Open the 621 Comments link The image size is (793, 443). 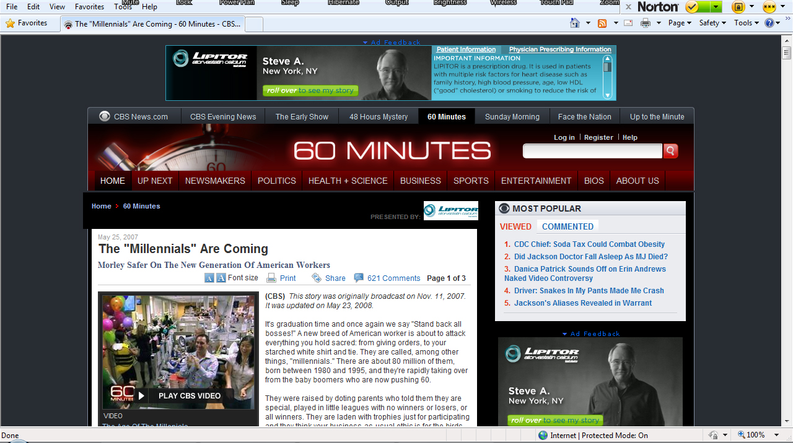click(x=393, y=278)
